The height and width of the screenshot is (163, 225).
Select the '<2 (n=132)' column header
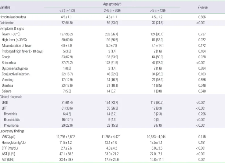(67, 10)
